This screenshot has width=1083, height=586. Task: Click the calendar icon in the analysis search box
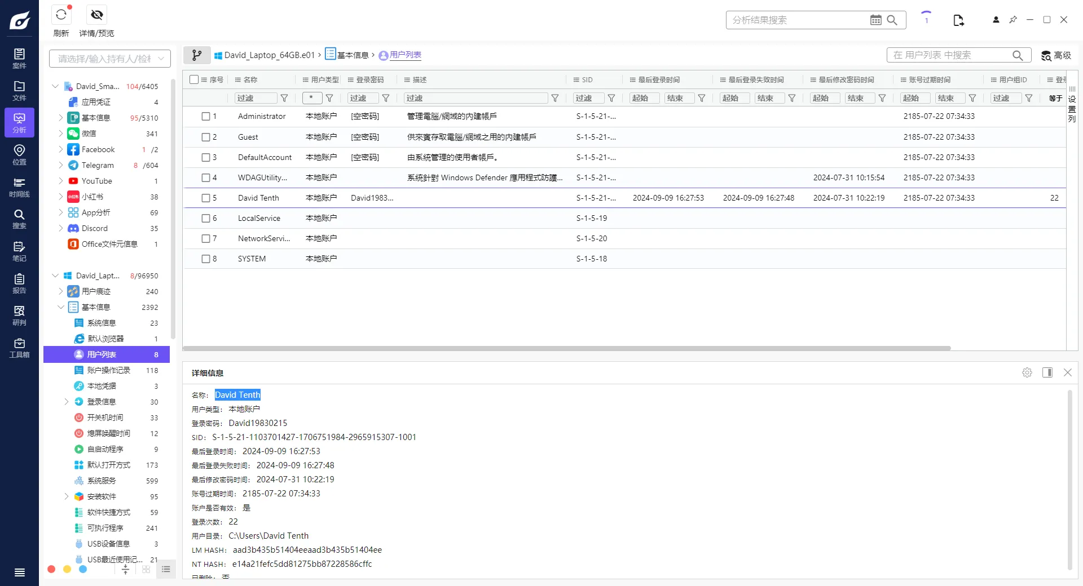point(875,20)
